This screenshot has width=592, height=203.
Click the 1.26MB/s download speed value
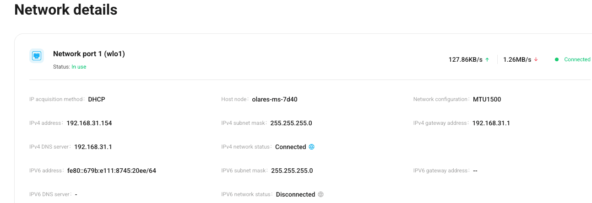[x=517, y=59]
